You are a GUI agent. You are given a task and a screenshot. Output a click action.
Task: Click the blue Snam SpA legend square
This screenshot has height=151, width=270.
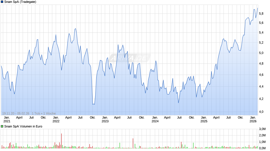(x=2, y=2)
